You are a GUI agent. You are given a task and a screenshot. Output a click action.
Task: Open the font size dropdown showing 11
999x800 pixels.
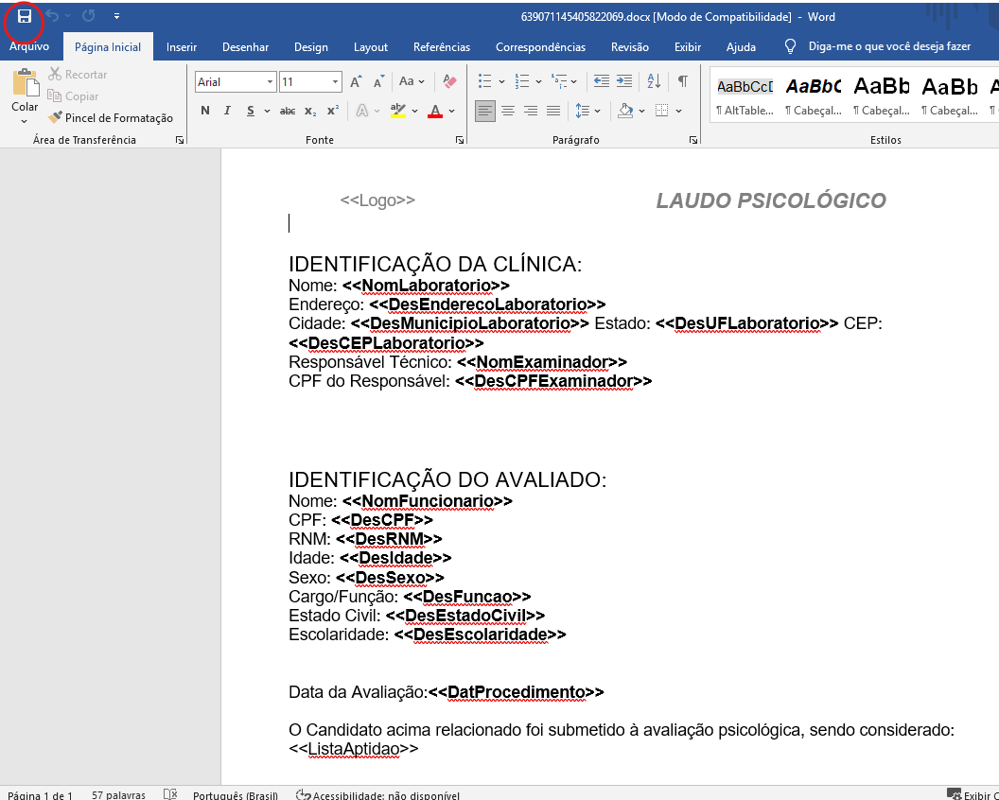tap(335, 82)
